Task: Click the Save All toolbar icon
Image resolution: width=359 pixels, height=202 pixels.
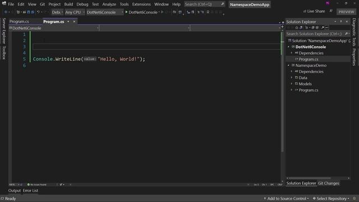Action: [x=33, y=12]
